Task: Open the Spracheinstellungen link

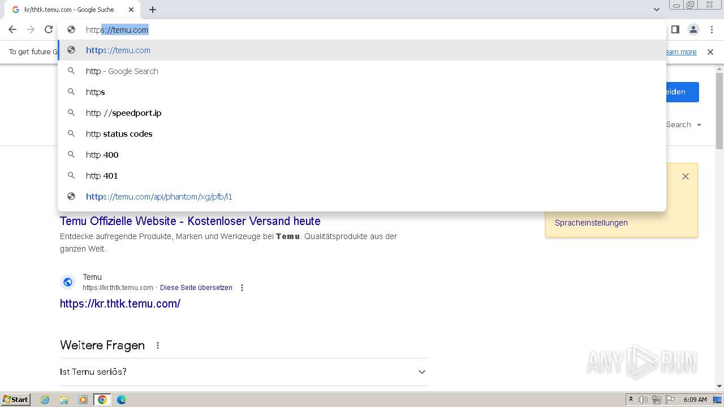Action: (x=591, y=223)
